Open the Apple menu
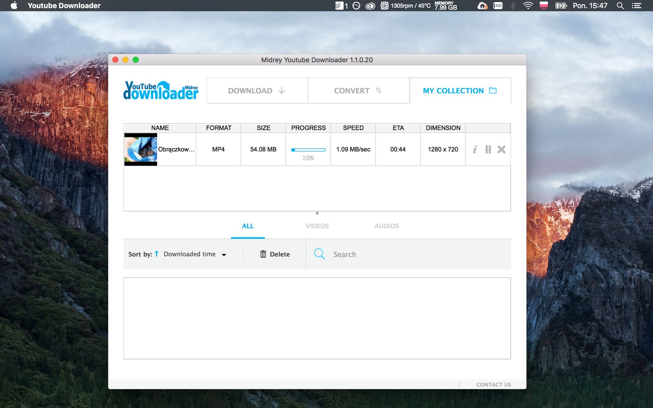The image size is (653, 408). (x=14, y=5)
